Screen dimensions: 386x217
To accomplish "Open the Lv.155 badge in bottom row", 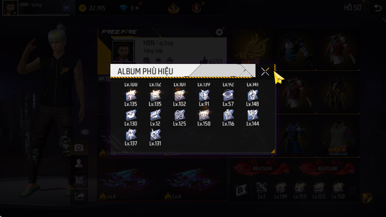I will (x=319, y=191).
